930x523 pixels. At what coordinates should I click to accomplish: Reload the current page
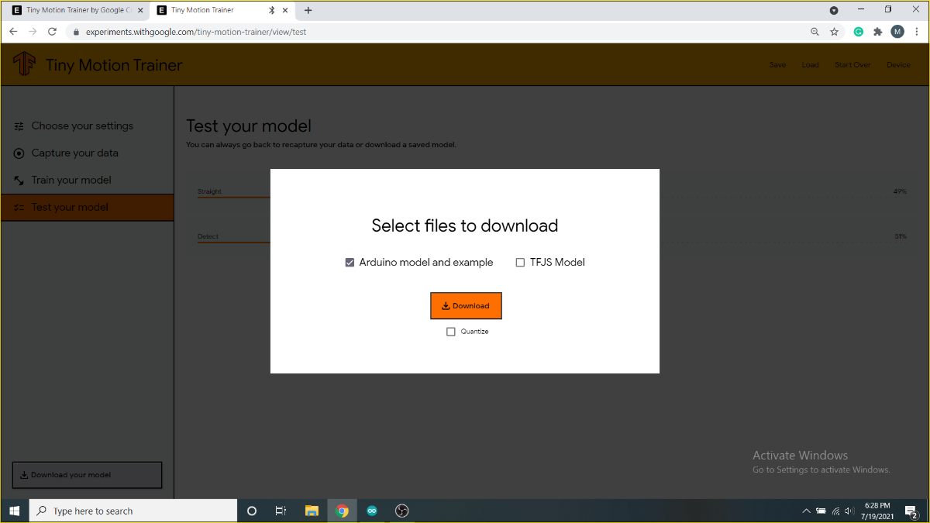coord(52,32)
